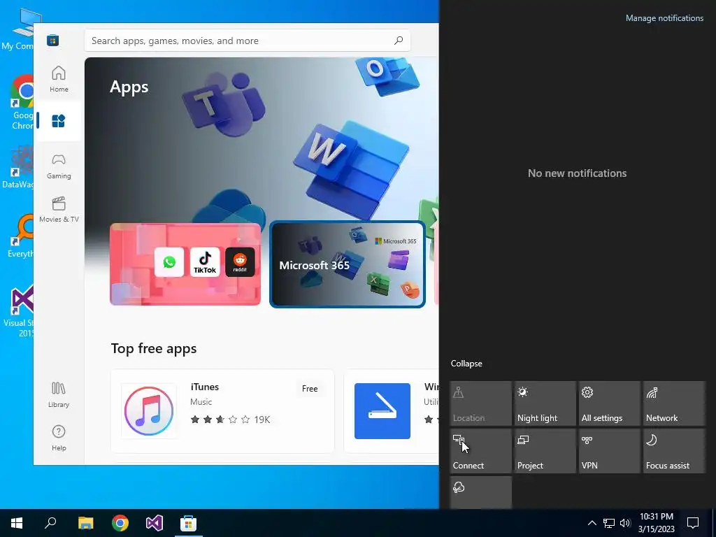
Task: Click Manage notifications link
Action: tap(664, 18)
